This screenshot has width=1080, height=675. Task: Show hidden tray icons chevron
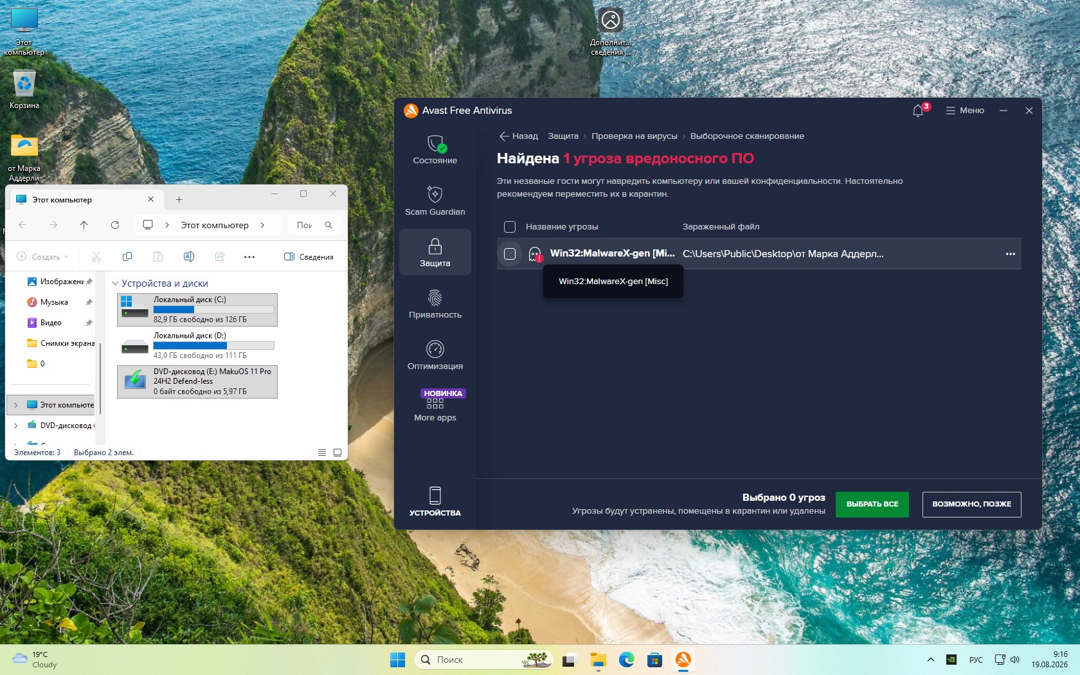point(930,660)
